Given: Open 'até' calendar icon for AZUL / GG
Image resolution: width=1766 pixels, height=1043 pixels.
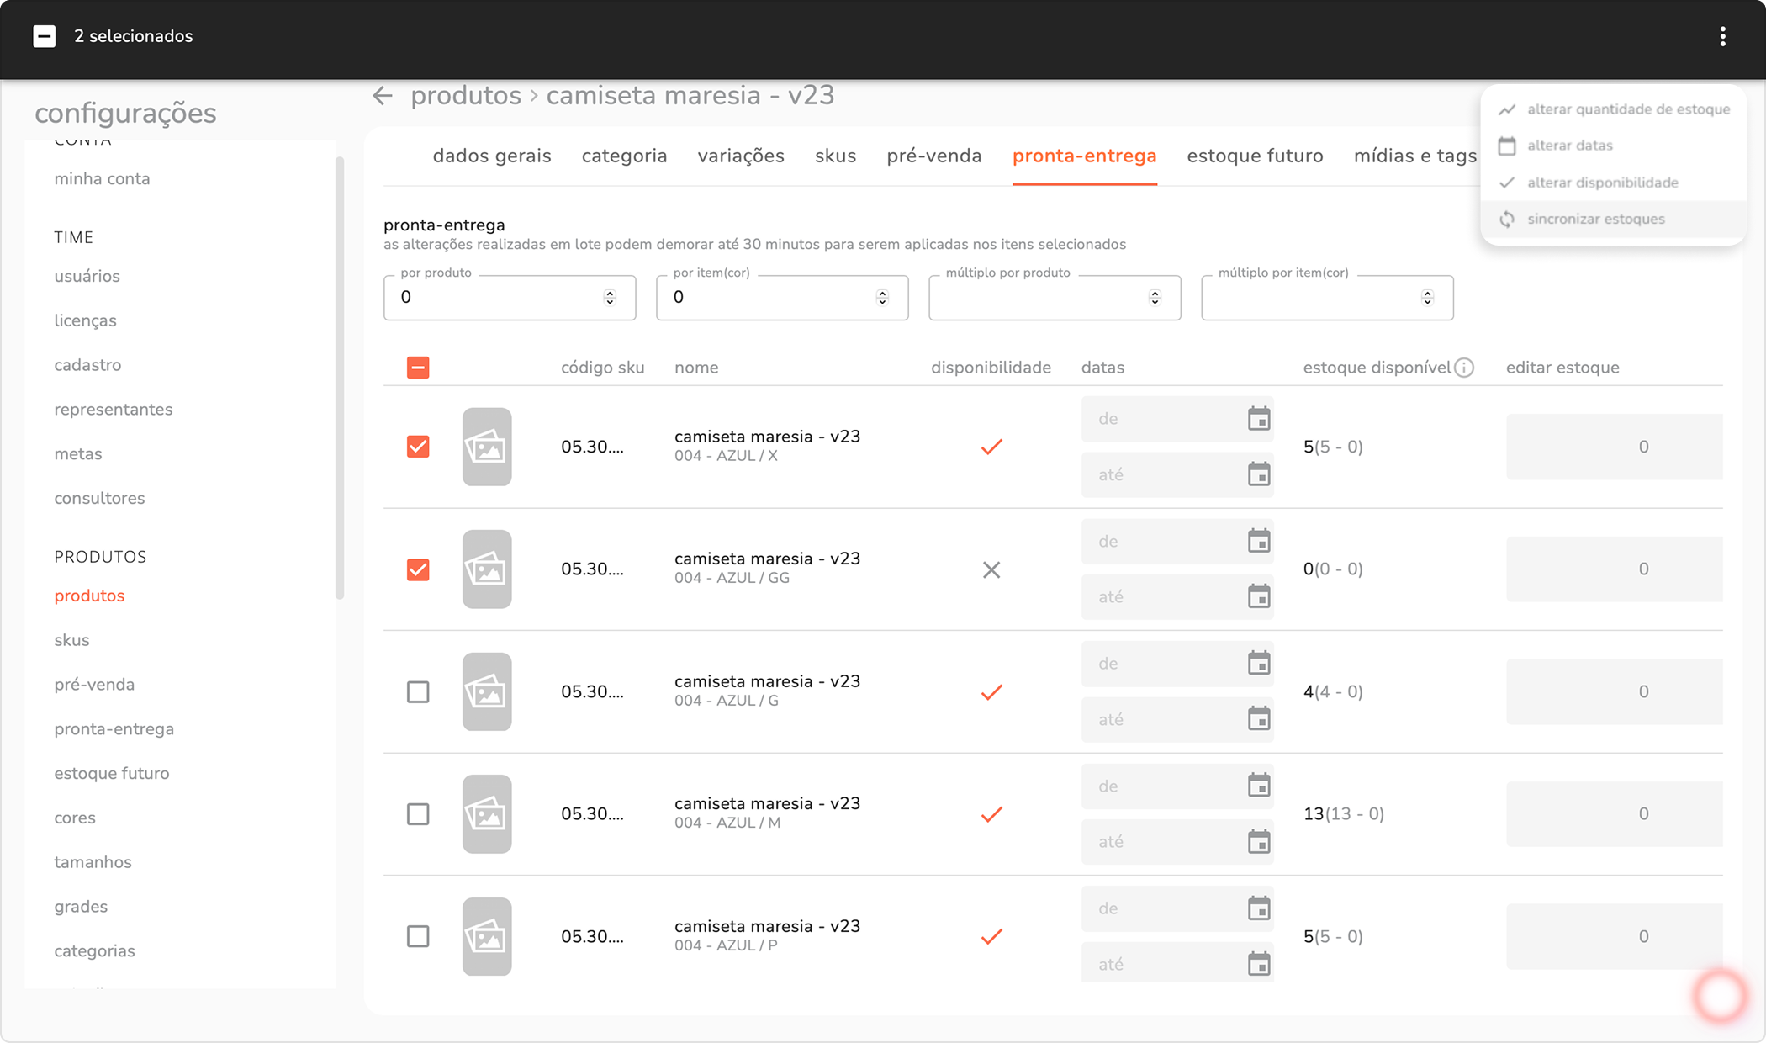Looking at the screenshot, I should pos(1259,597).
